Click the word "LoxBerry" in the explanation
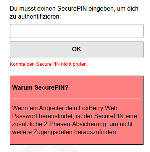 pyautogui.click(x=91, y=108)
